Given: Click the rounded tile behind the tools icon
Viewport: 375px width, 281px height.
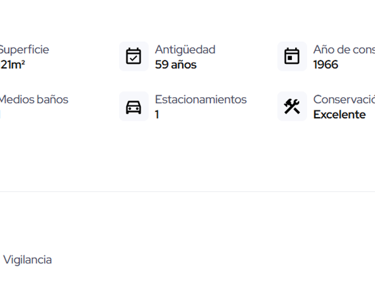Looking at the screenshot, I should [292, 106].
